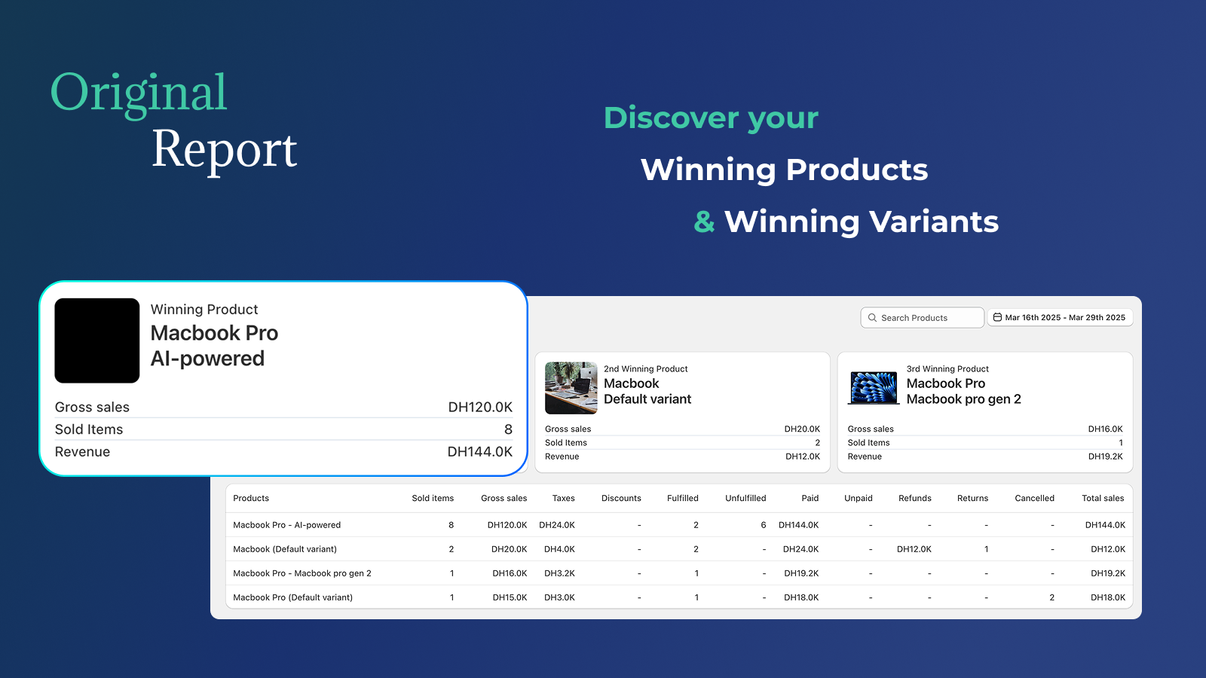Click the DH3.0K taxes cell

[559, 597]
